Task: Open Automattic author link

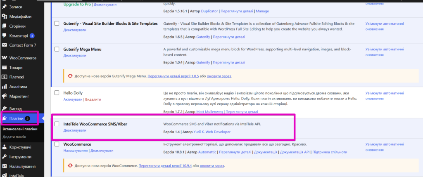Action: tap(207, 152)
